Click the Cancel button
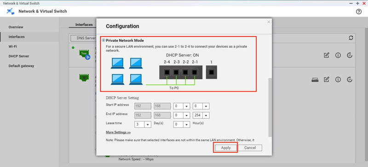Image resolution: width=368 pixels, height=167 pixels. point(250,148)
